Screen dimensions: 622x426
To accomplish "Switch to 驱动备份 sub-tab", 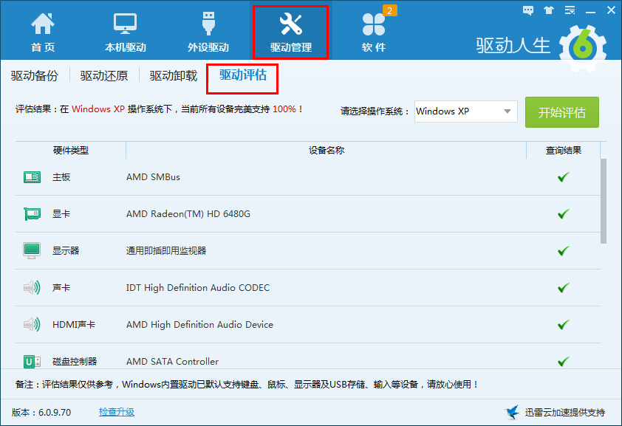I will tap(35, 75).
